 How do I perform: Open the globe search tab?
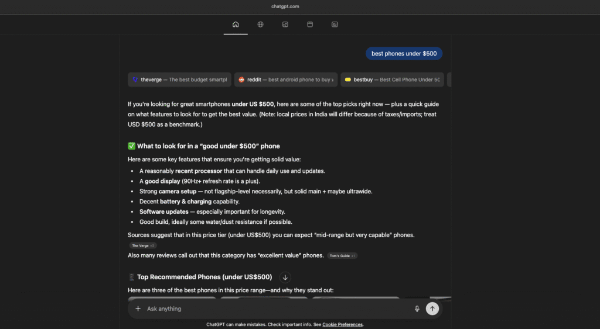coord(260,25)
